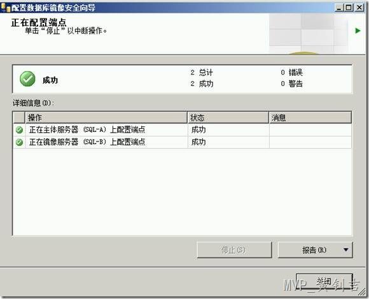Viewport: 369px width, 299px height.
Task: Select the 正在镜像服务器 (SQL-B) 上配置端点 row
Action: coord(183,142)
